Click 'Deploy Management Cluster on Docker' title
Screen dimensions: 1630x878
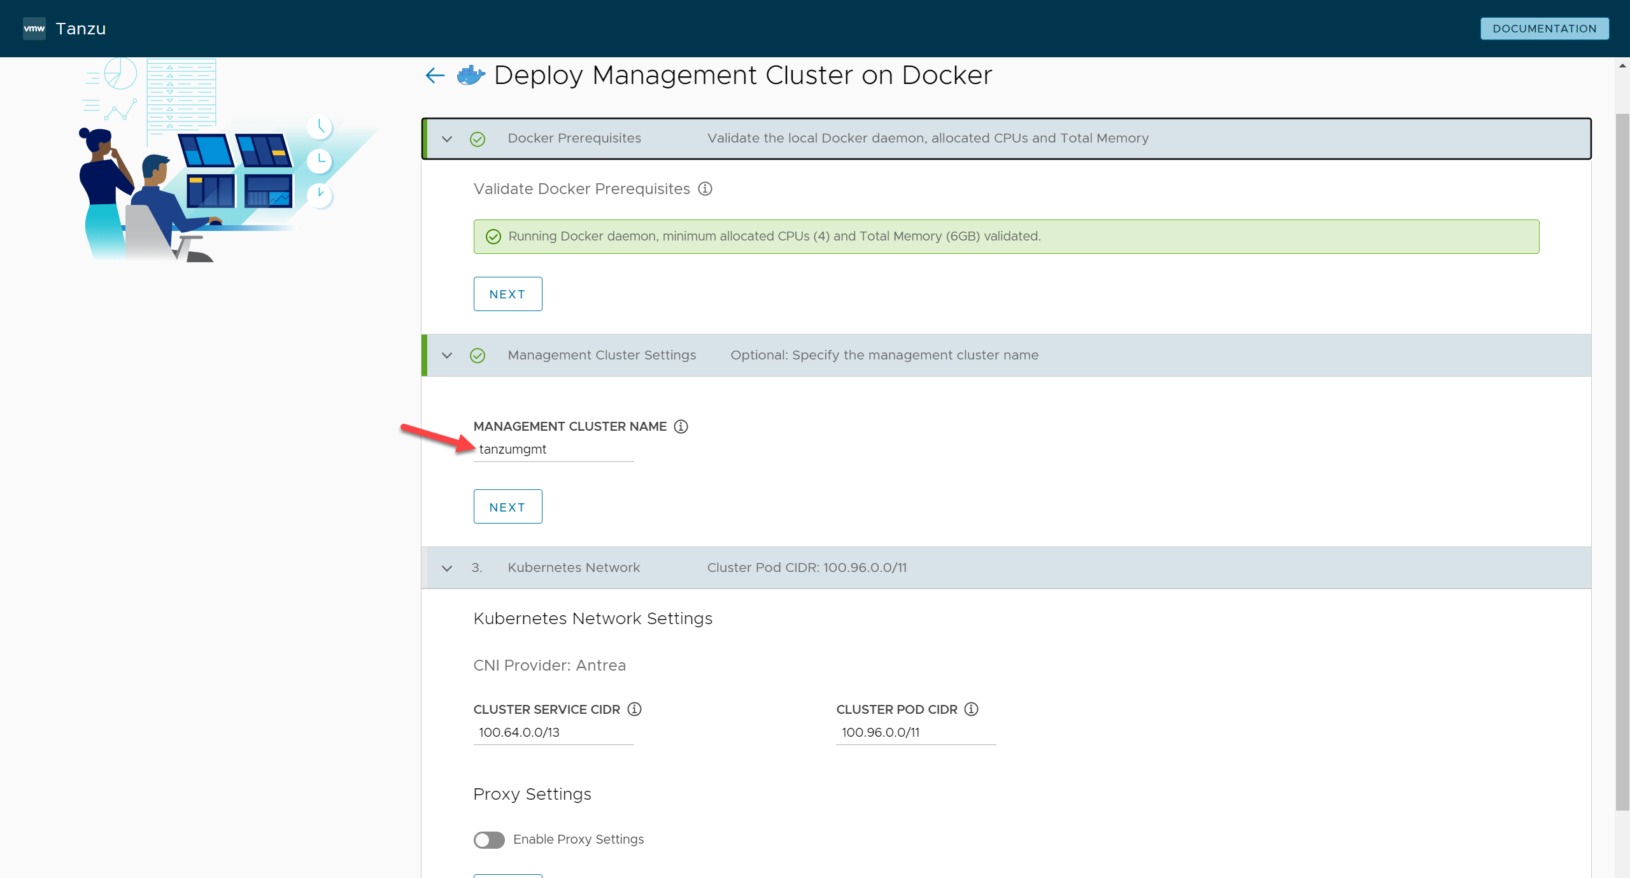[x=743, y=75]
